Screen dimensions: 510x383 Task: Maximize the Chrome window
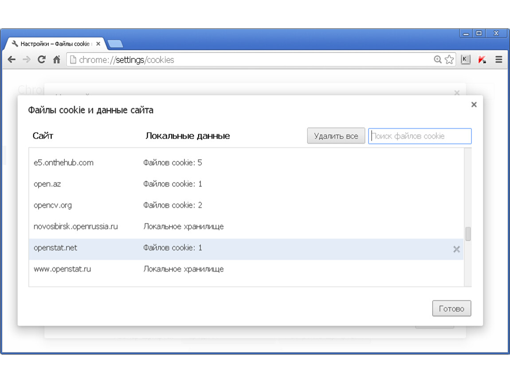click(x=479, y=34)
